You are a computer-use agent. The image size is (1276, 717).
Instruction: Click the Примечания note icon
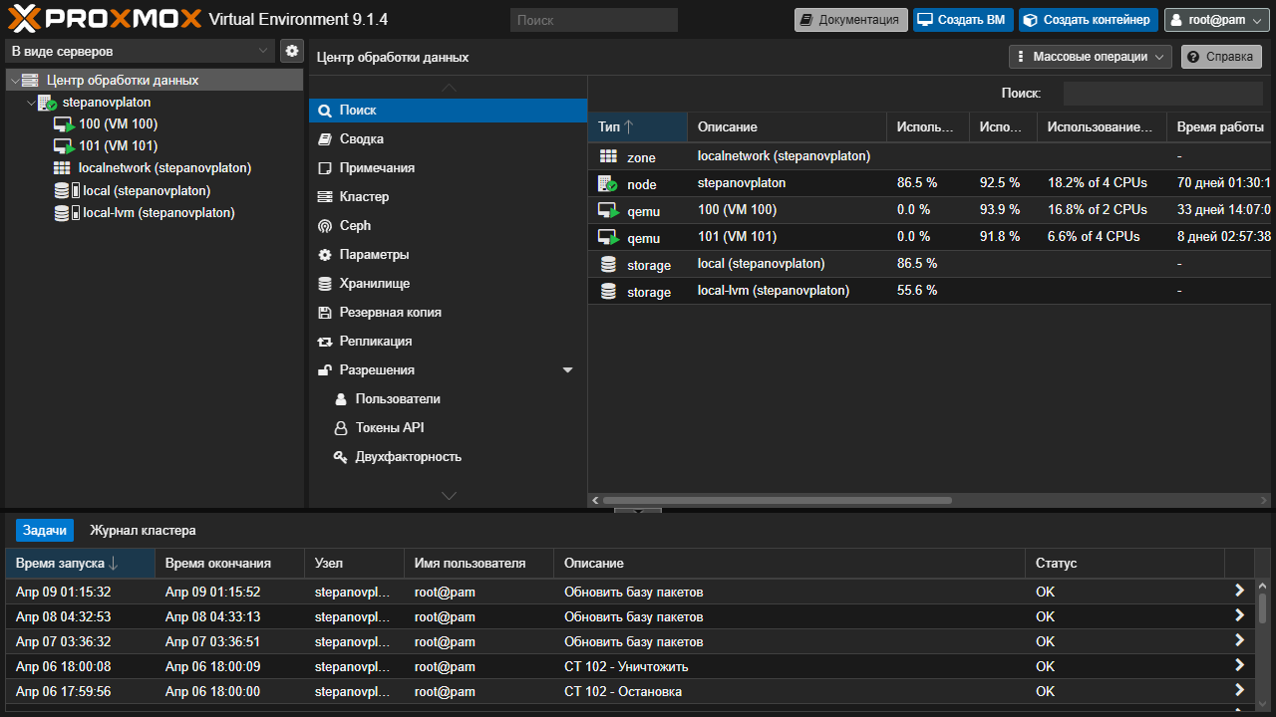pyautogui.click(x=325, y=168)
